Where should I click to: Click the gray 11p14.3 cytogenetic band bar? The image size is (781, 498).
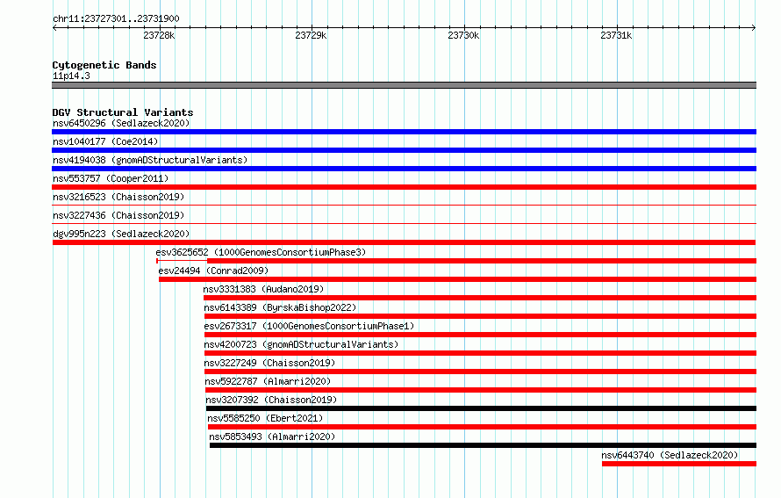tap(404, 85)
